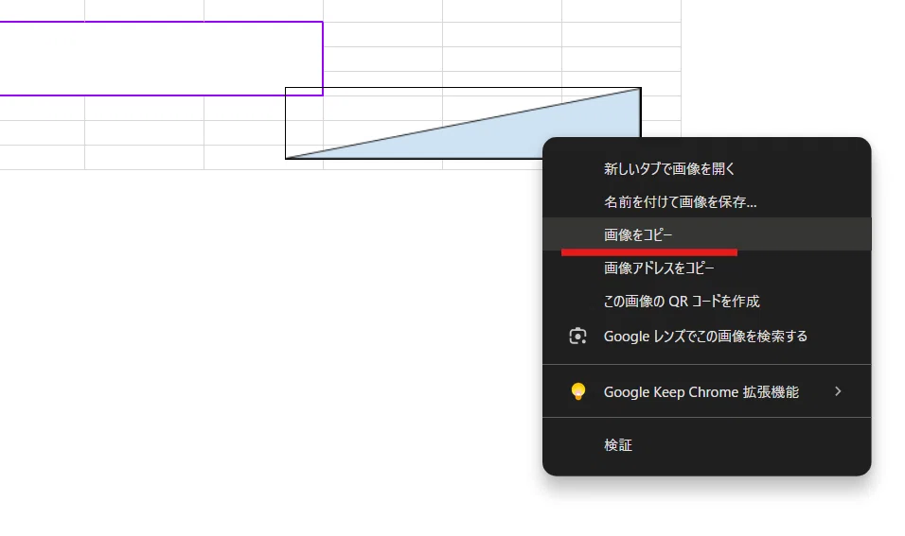Viewport: 905px width, 536px height.
Task: Click the Google Lens camera icon
Action: (x=577, y=336)
